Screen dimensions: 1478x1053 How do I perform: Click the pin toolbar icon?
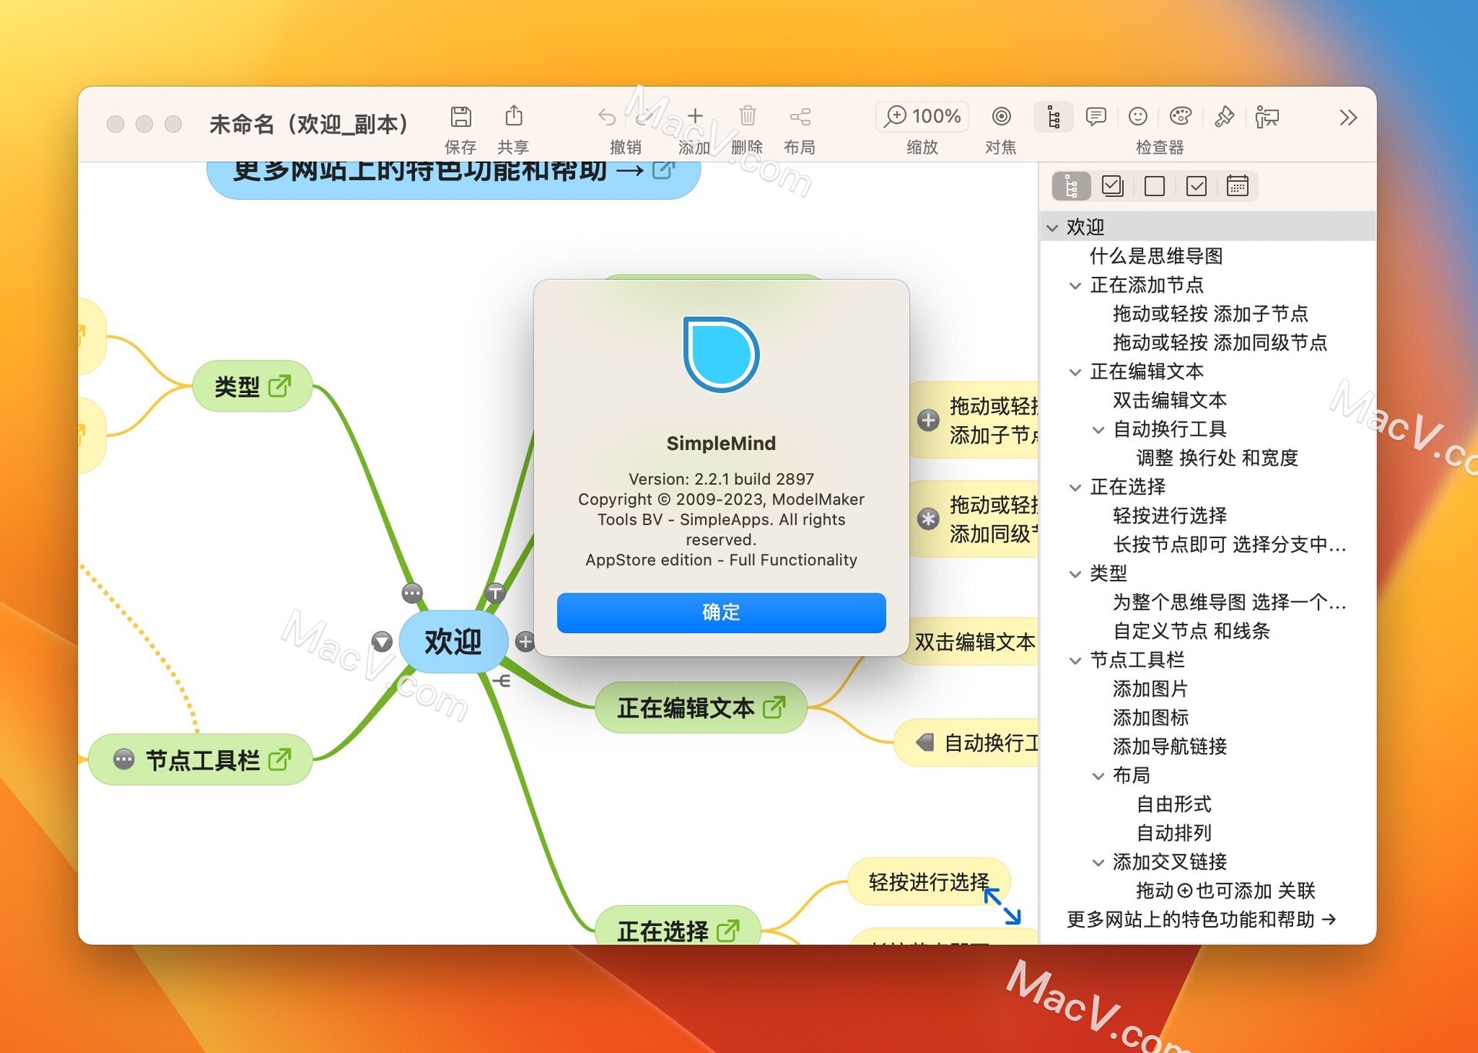[x=1224, y=117]
